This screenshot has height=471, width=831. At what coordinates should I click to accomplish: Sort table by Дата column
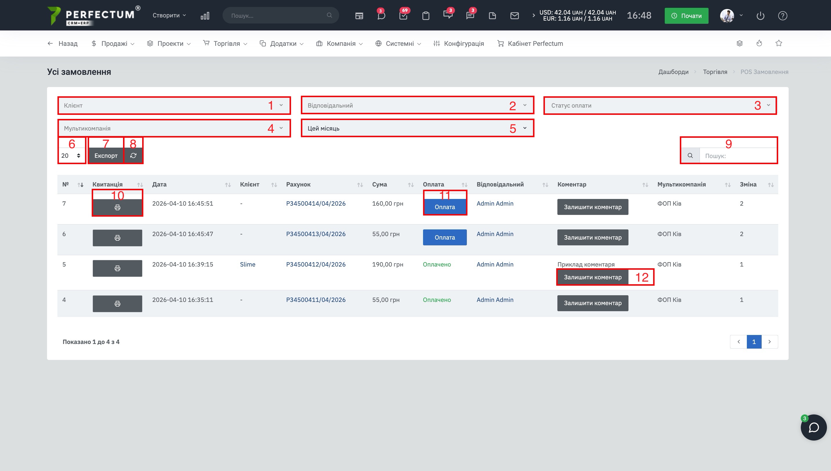[228, 185]
